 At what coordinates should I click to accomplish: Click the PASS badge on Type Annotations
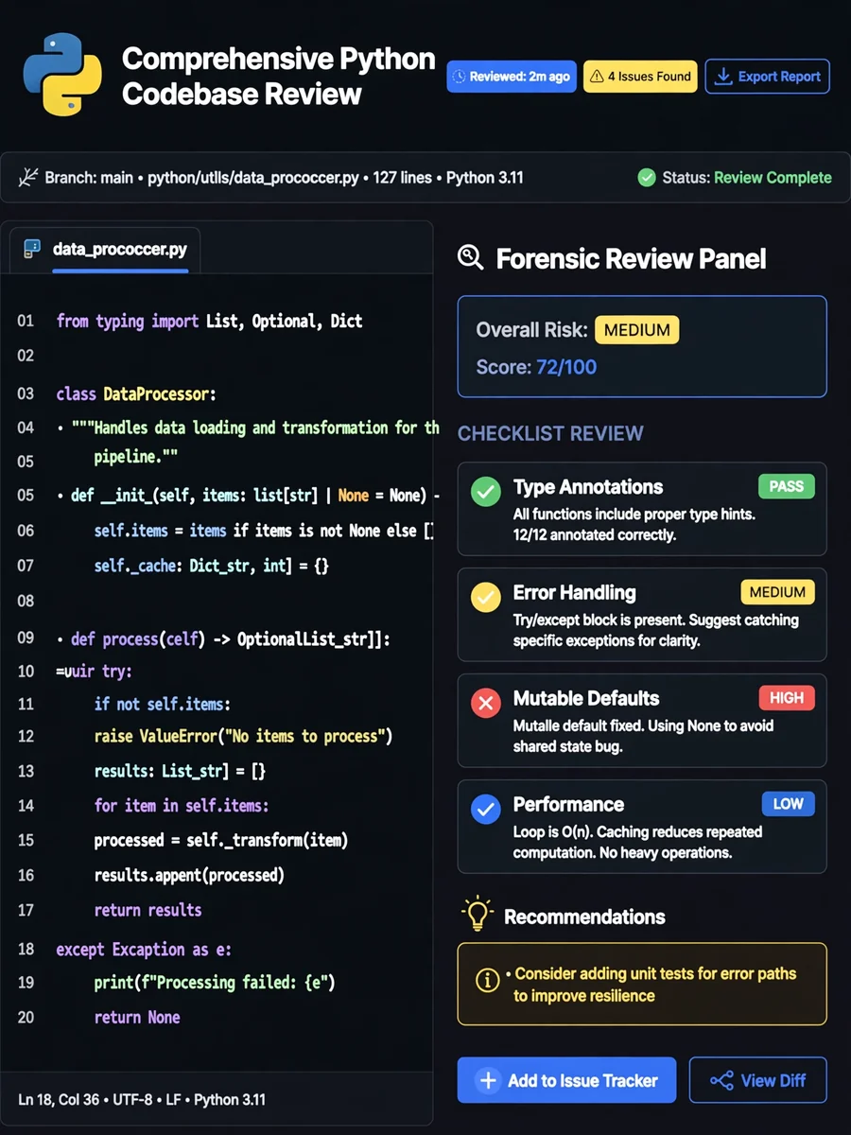(787, 486)
